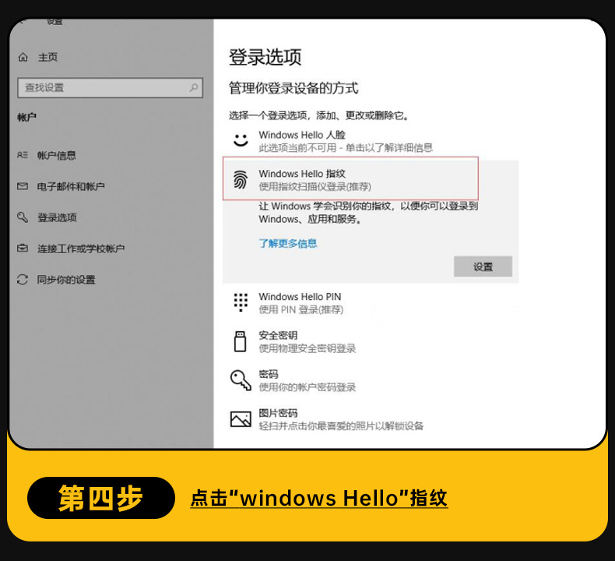Click the picture password image icon
The height and width of the screenshot is (561, 615).
pyautogui.click(x=241, y=419)
